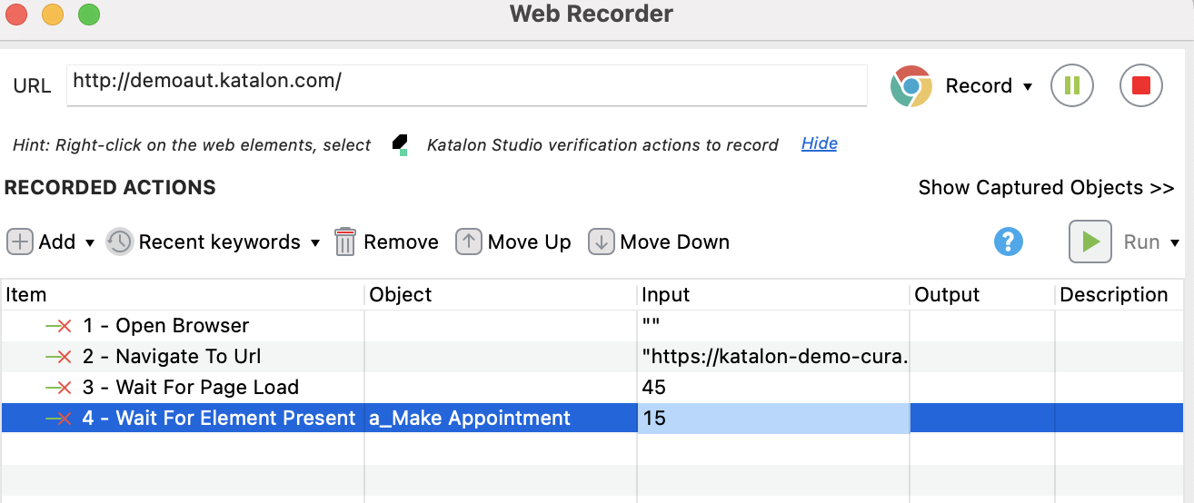
Task: Expand the Run options dropdown arrow
Action: 1175,243
